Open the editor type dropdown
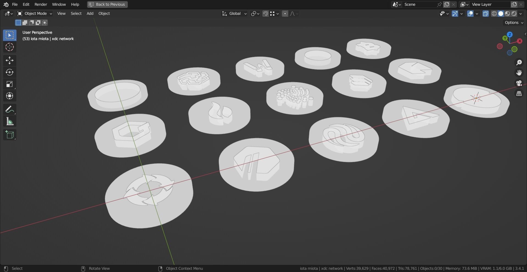Screen dimensions: 527x272 pyautogui.click(x=9, y=13)
